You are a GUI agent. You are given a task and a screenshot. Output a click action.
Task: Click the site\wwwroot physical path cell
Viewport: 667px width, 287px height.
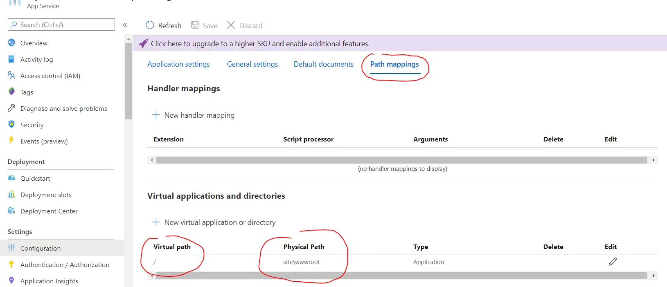302,262
